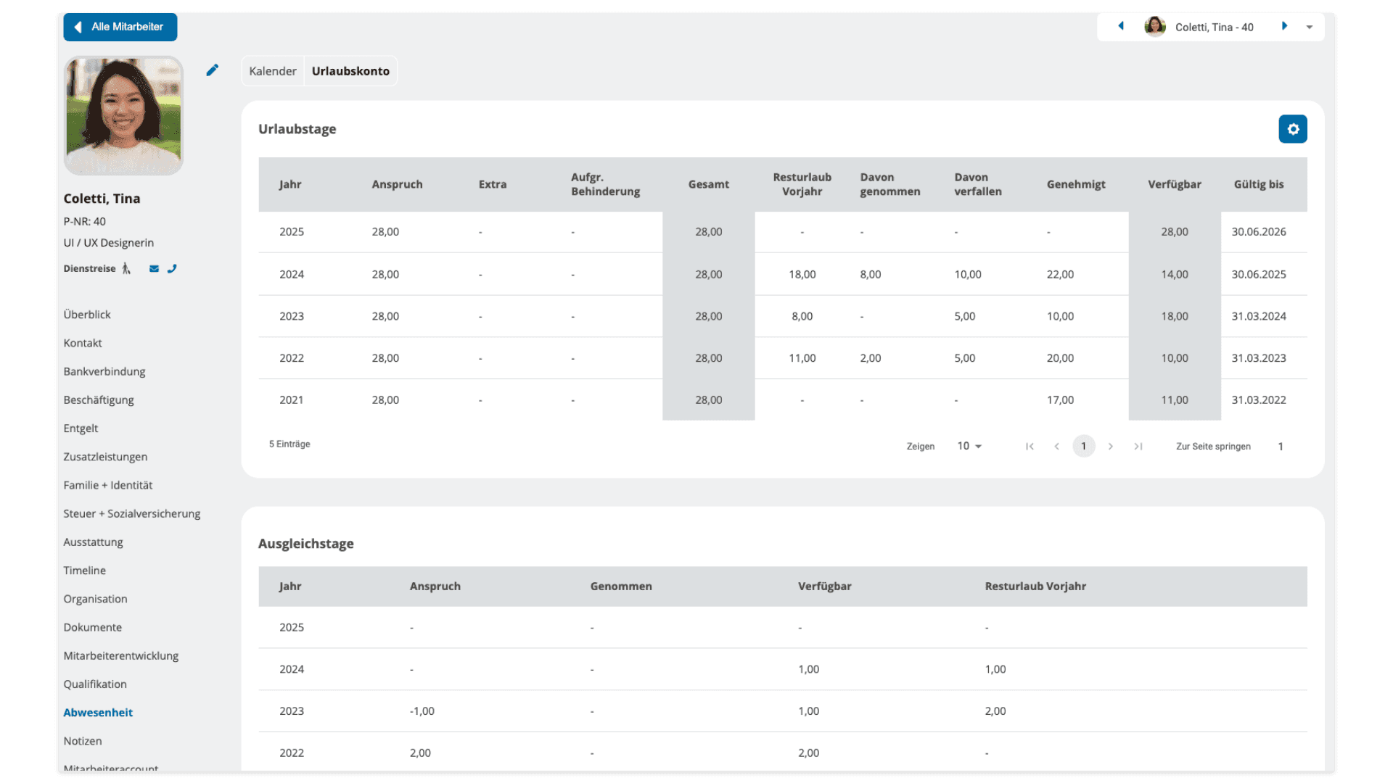This screenshot has height=783, width=1393.
Task: Open the Zeigen entries-per-page dropdown
Action: click(x=969, y=447)
